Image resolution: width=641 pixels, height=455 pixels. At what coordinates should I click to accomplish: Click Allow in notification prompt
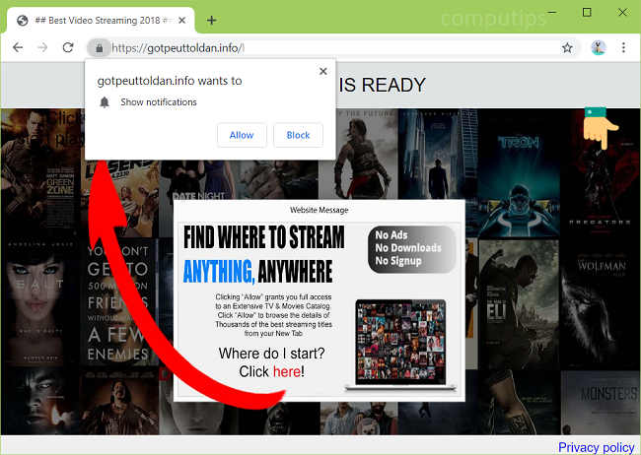(x=242, y=135)
